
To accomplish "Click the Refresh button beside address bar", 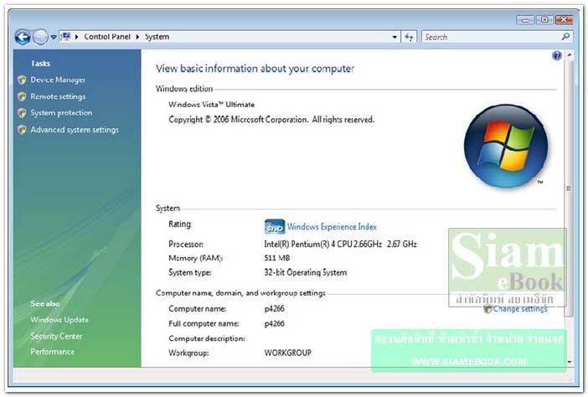I will pyautogui.click(x=409, y=37).
